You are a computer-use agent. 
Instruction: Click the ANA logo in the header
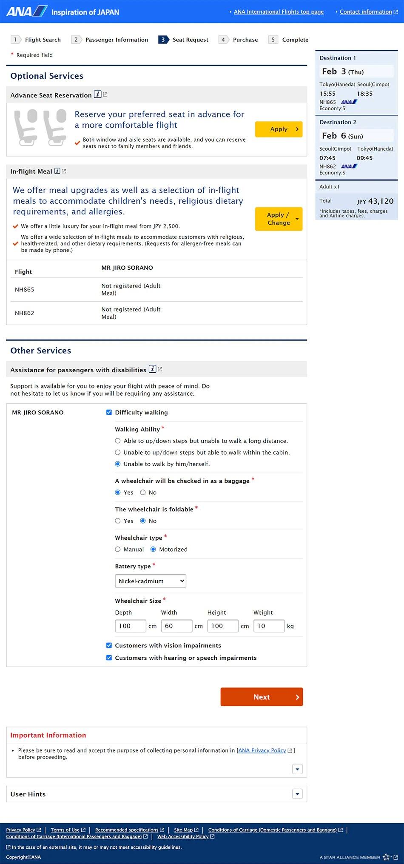26,11
